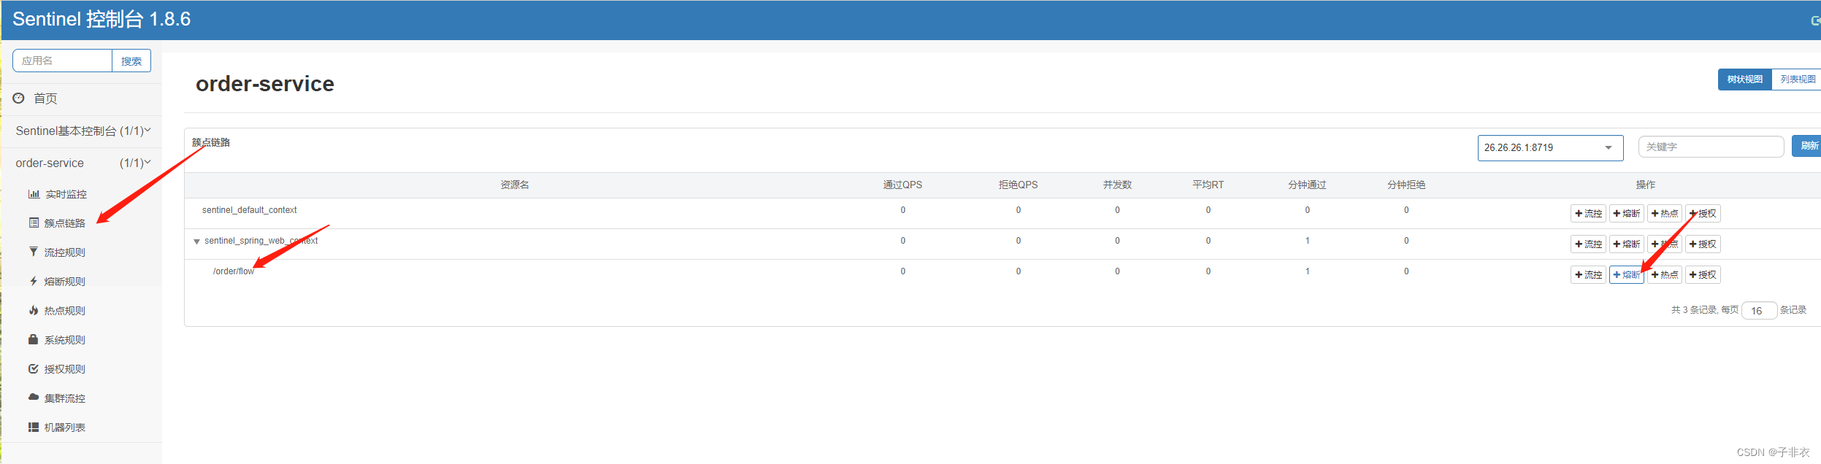Screen dimensions: 1821x464
Task: Open 热点规则 hotspot rules
Action: point(57,311)
